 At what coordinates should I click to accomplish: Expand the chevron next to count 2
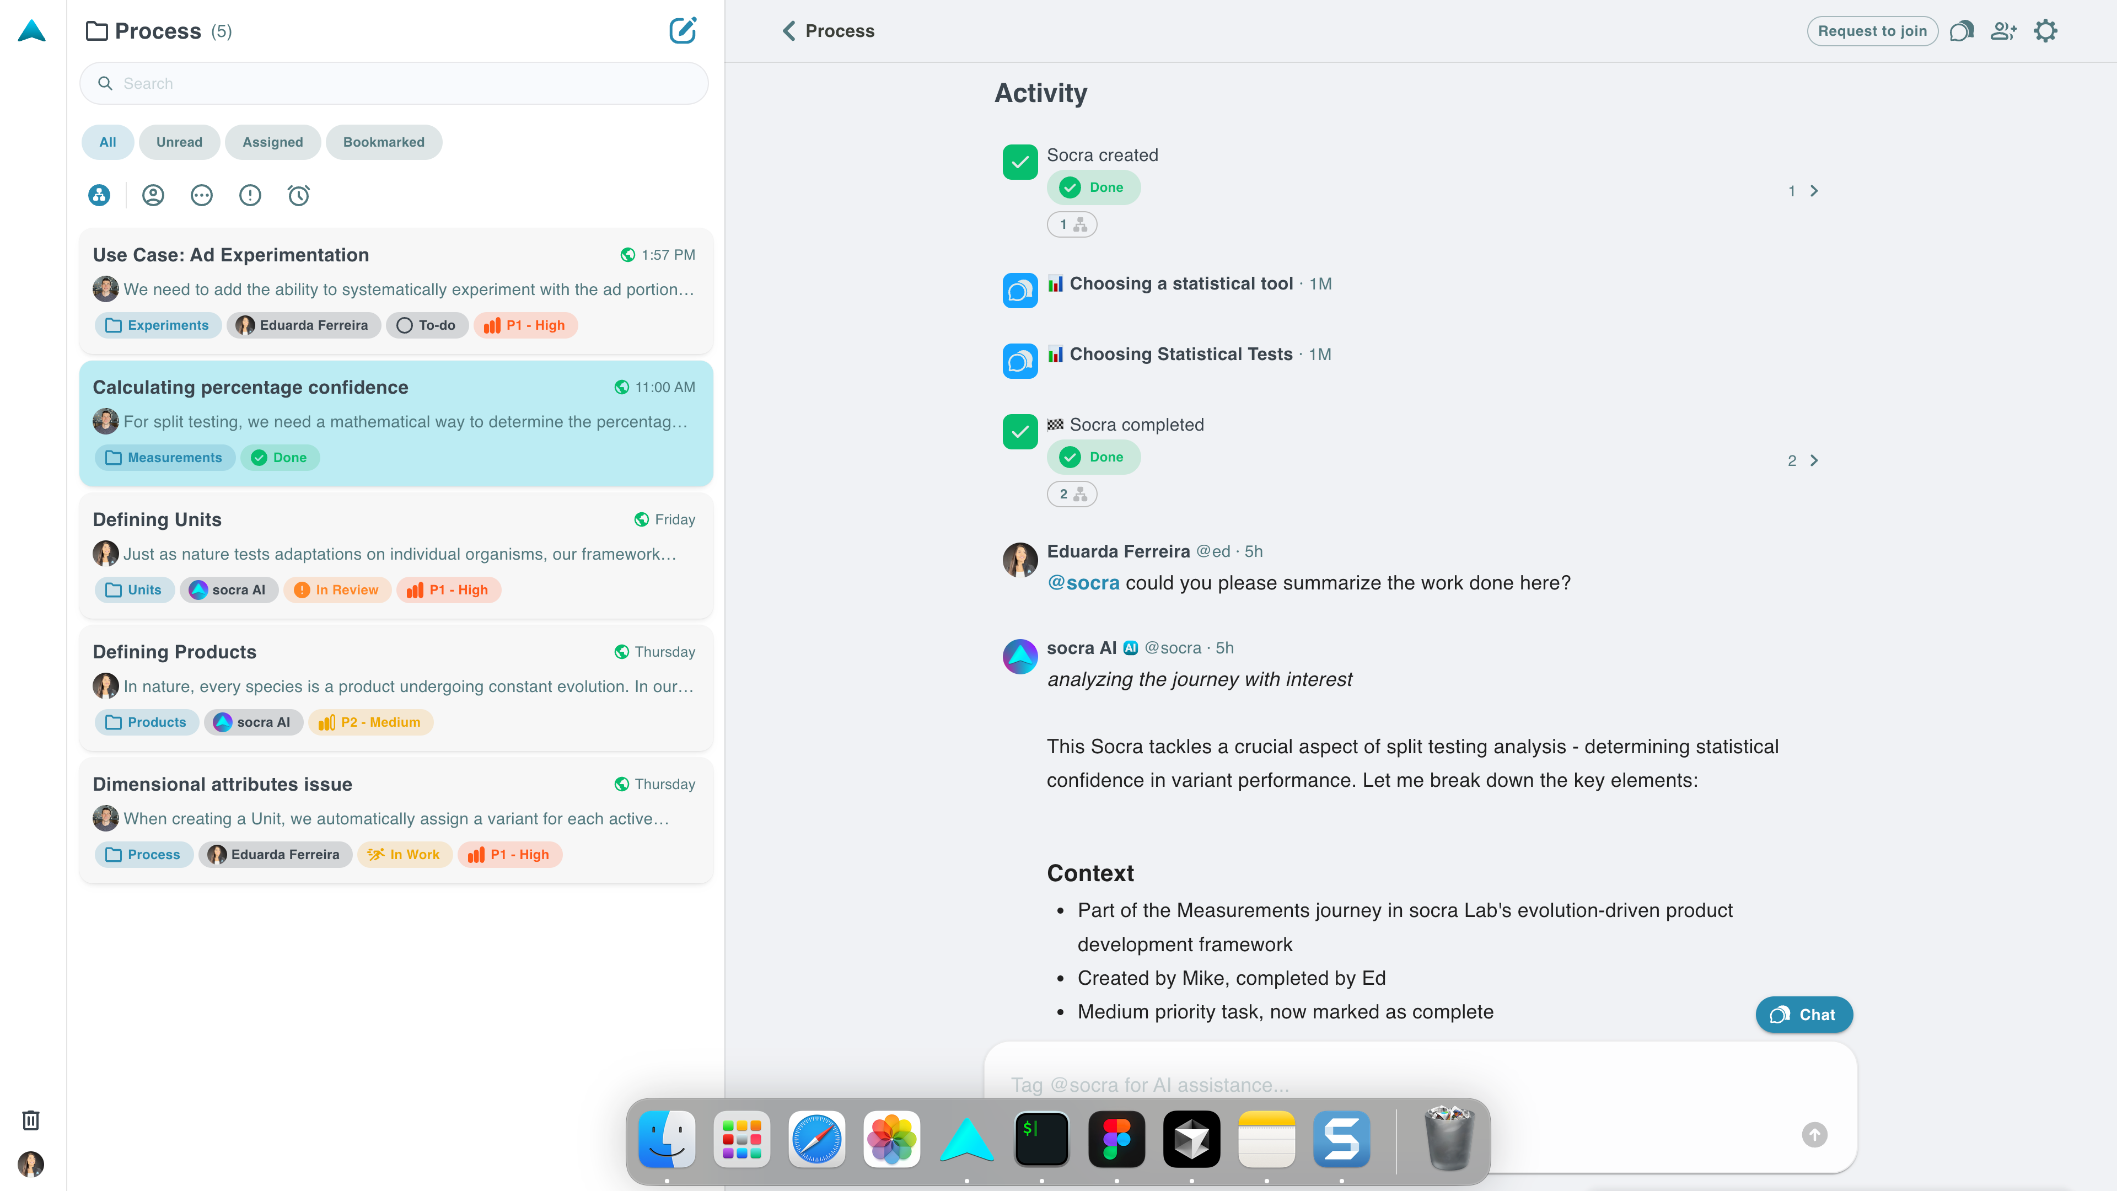1814,460
